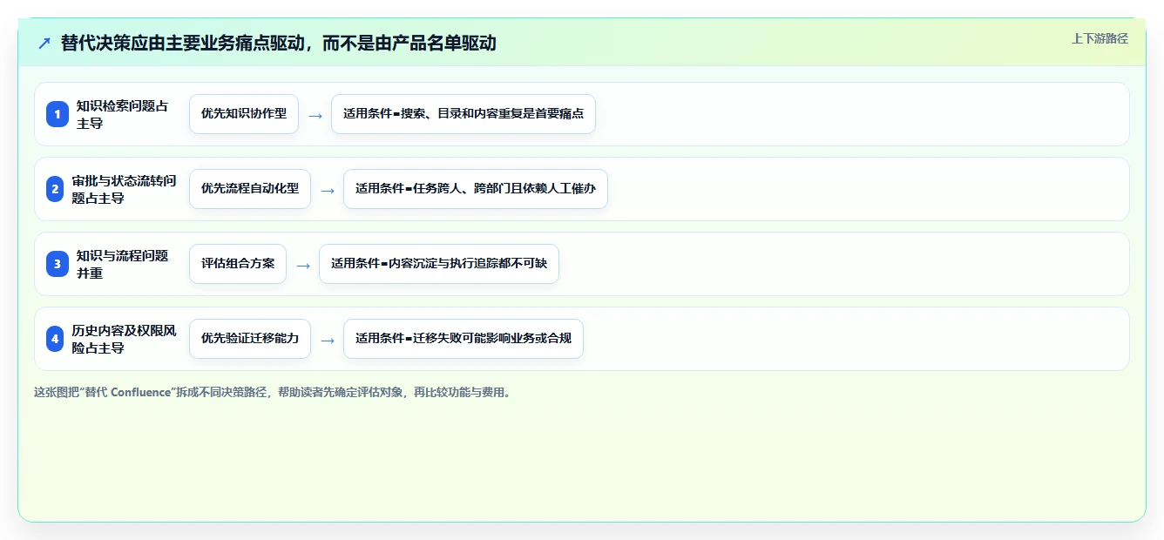Click the footnote mentioning 替代 Confluence
1164x540 pixels.
pos(274,393)
